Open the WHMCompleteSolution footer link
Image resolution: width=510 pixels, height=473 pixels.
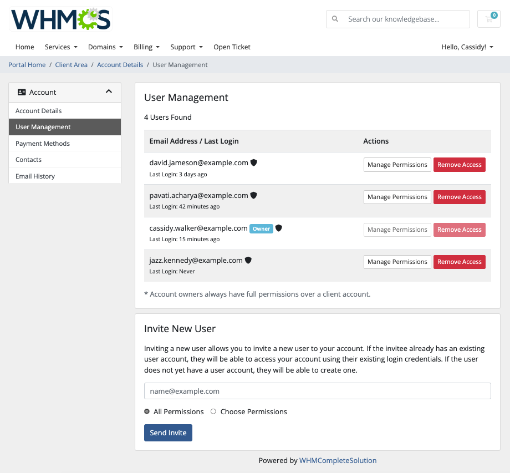coord(338,460)
